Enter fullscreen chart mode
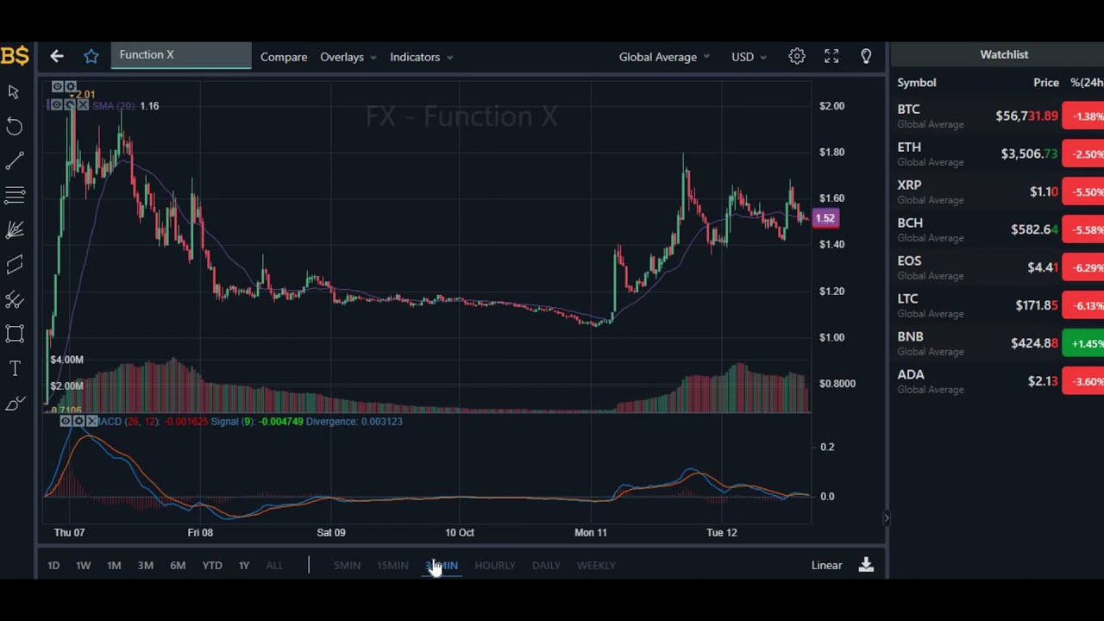1104x621 pixels. [x=831, y=57]
